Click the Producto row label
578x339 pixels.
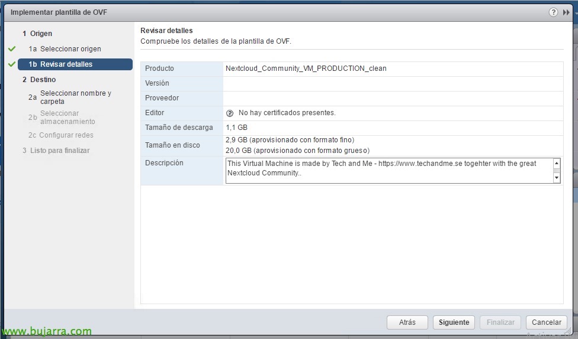click(x=160, y=69)
